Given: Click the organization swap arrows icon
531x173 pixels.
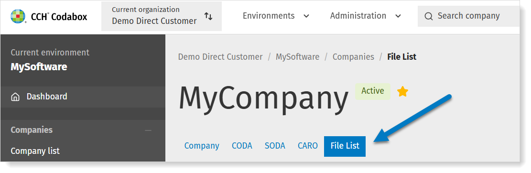Looking at the screenshot, I should click(208, 16).
